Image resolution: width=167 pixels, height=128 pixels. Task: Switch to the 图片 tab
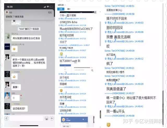(69, 9)
